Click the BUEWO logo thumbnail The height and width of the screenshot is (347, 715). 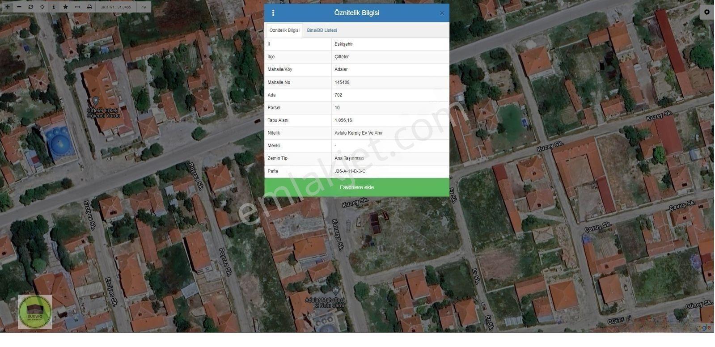click(35, 312)
